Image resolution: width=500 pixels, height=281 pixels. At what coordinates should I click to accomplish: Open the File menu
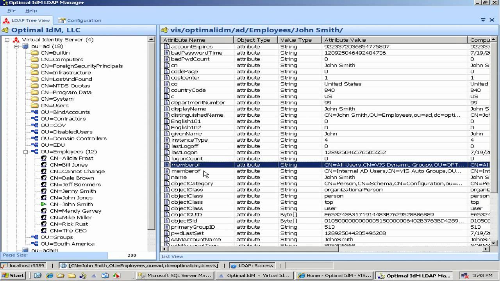(x=11, y=11)
